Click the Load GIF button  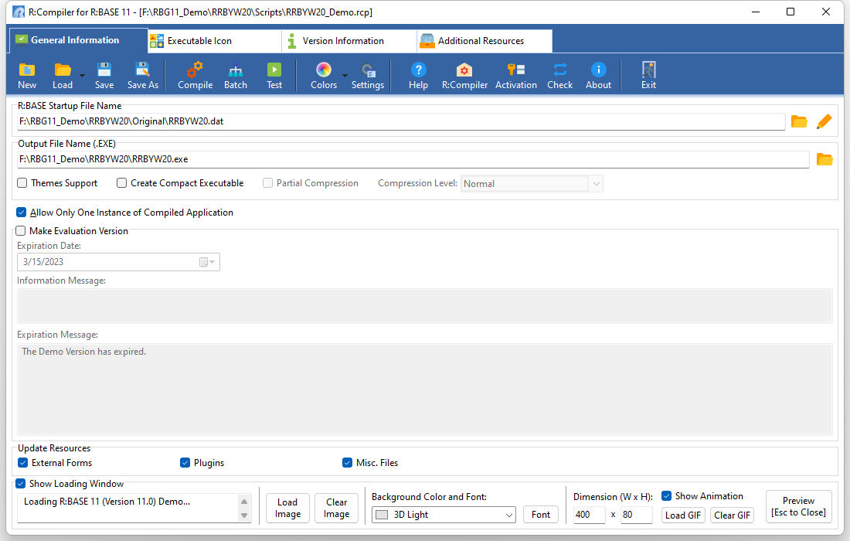pyautogui.click(x=682, y=515)
